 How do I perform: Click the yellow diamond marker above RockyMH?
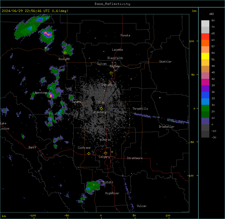click(x=65, y=53)
